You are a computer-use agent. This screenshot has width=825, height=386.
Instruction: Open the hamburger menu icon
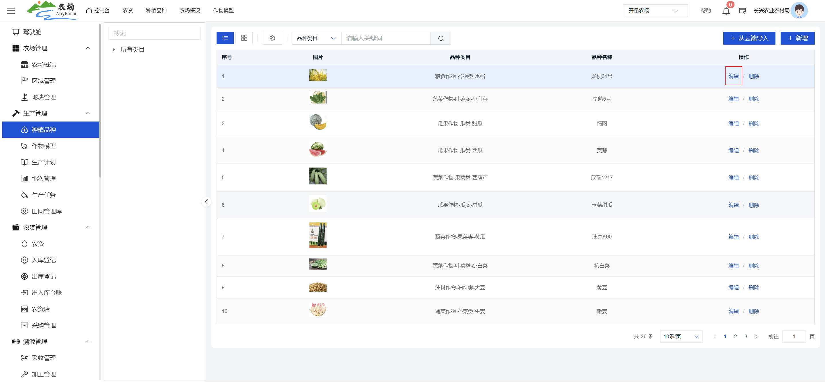[x=11, y=11]
